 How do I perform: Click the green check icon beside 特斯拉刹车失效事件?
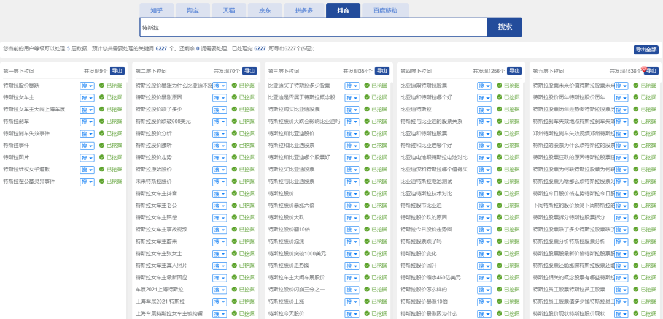(x=103, y=133)
